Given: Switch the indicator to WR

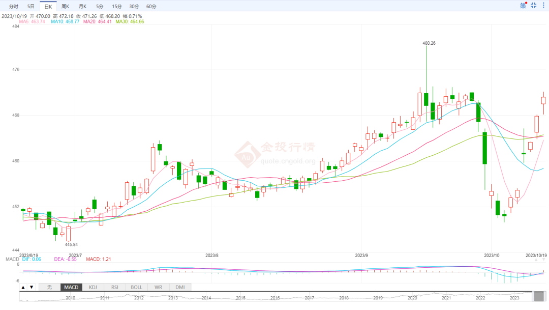Looking at the screenshot, I should (x=158, y=287).
